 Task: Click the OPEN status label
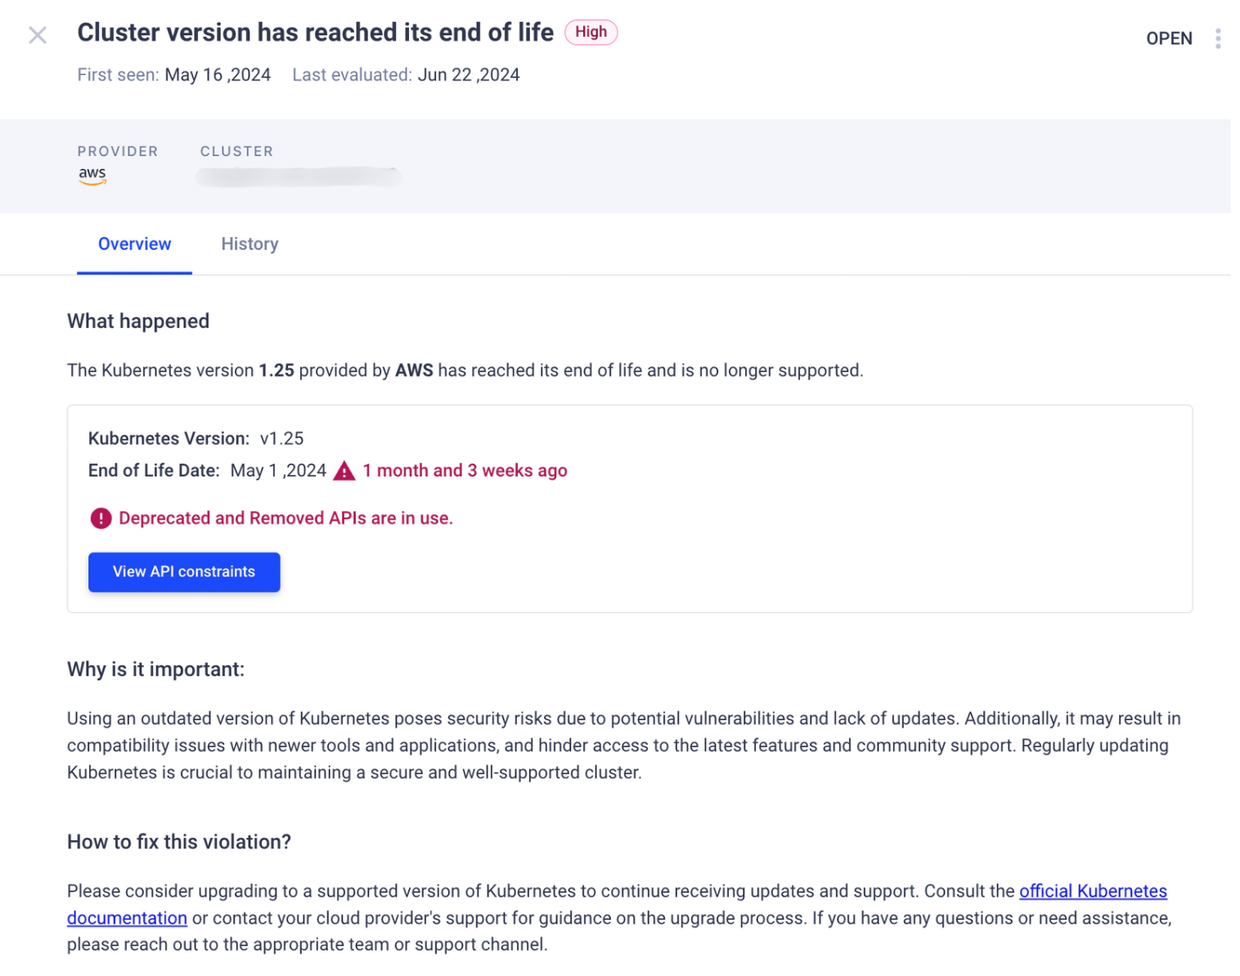point(1169,38)
